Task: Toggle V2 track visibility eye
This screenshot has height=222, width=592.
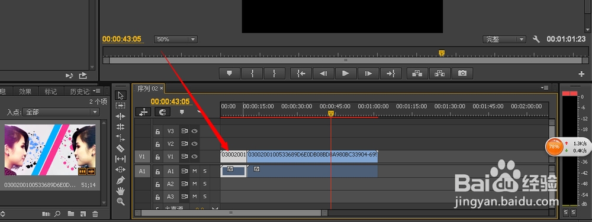Action: pyautogui.click(x=194, y=143)
